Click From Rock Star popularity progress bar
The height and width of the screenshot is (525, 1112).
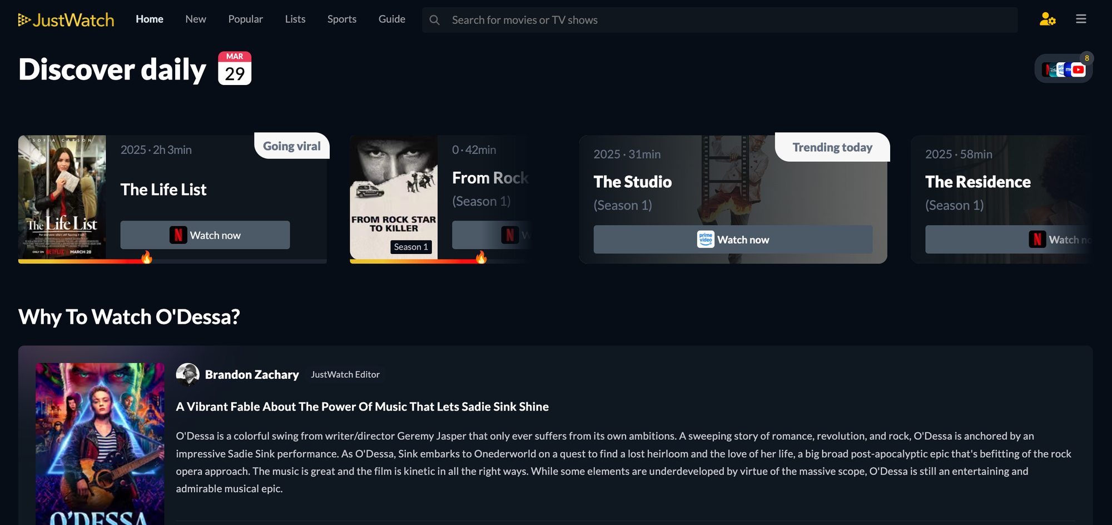[x=439, y=261]
